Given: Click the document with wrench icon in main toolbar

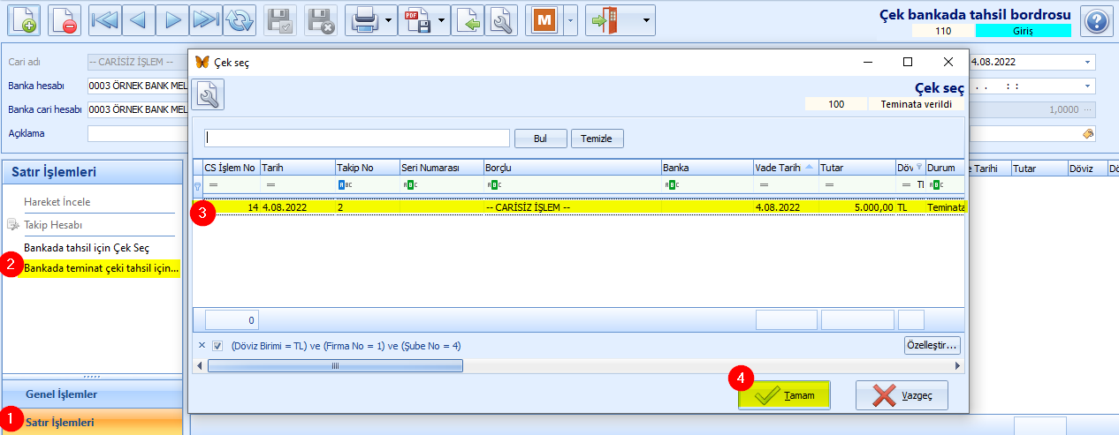Looking at the screenshot, I should tap(500, 19).
